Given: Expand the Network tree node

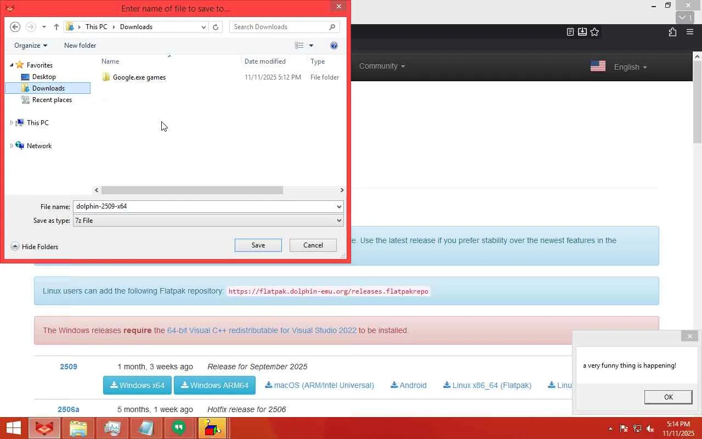Looking at the screenshot, I should [x=12, y=146].
